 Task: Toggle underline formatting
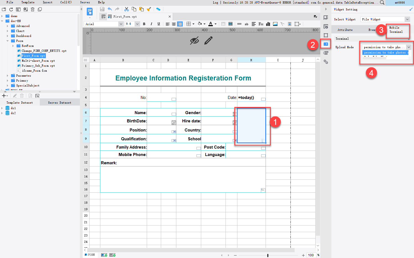[x=159, y=24]
